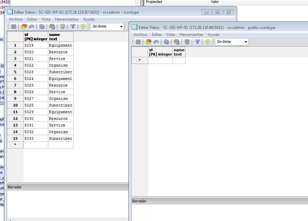Open Archivo menu in SC-GIS-WF-02 window
The width and height of the screenshot is (308, 221).
tap(16, 19)
